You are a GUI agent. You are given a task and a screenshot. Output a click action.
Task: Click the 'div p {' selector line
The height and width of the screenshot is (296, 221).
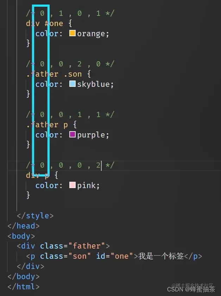(x=42, y=175)
